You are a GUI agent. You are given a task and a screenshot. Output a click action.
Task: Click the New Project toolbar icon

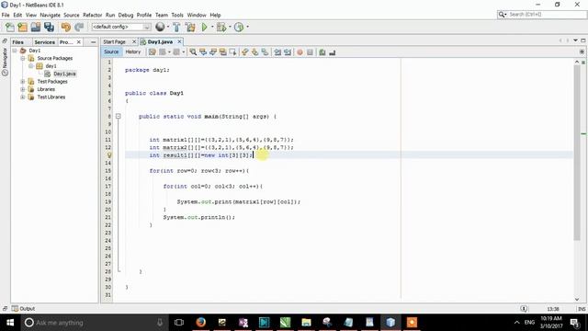22,27
